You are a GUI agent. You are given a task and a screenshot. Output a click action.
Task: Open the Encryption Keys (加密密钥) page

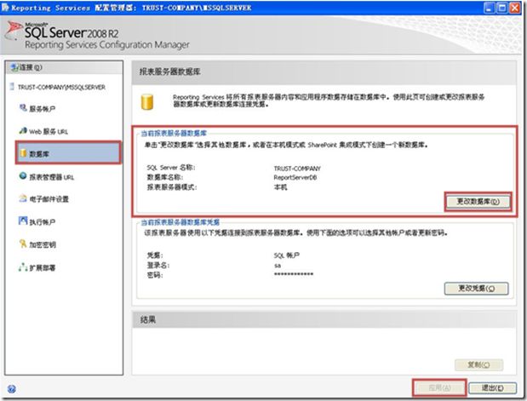point(43,245)
